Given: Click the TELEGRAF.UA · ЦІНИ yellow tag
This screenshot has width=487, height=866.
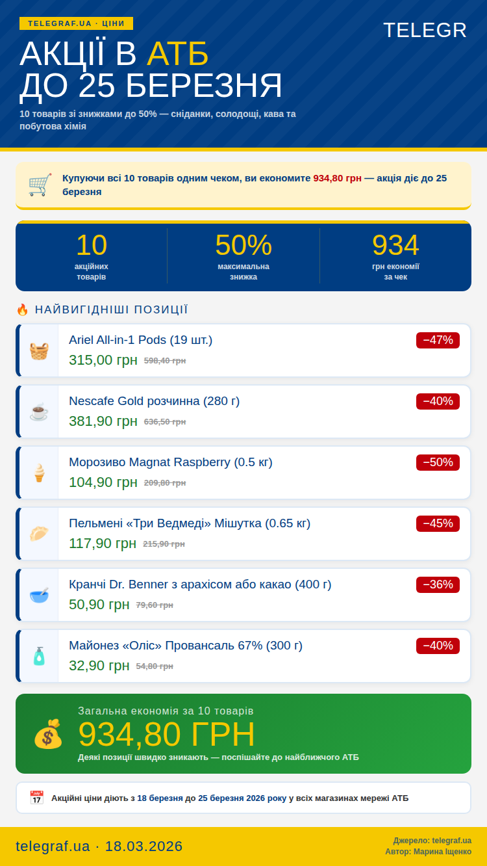Looking at the screenshot, I should click(76, 23).
